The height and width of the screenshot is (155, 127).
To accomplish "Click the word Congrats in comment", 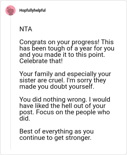I will 33,42.
